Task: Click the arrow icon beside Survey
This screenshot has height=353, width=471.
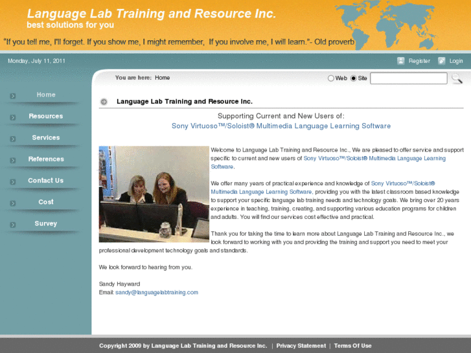Action: [12, 225]
